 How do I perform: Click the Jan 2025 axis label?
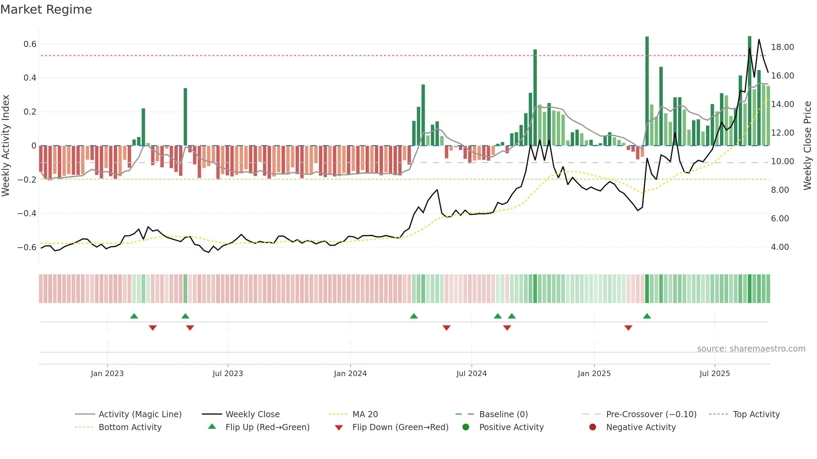594,373
